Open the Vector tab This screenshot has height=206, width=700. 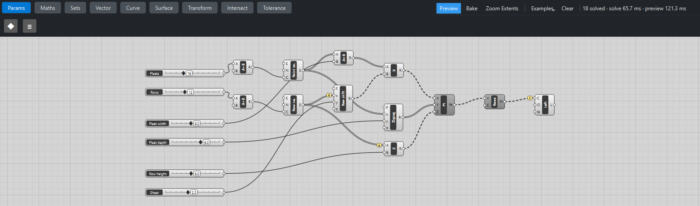click(x=103, y=8)
